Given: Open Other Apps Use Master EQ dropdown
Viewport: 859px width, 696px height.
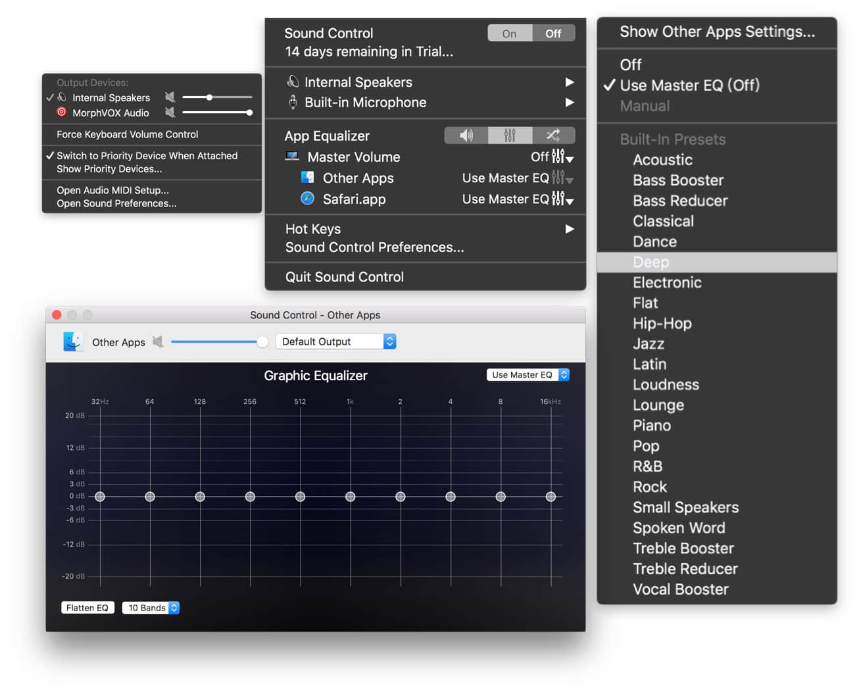Looking at the screenshot, I should 518,178.
